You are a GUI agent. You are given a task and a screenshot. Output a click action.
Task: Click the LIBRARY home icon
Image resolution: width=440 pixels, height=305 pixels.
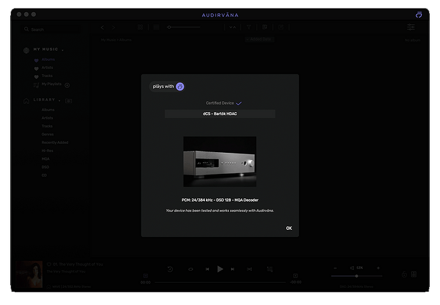pos(26,101)
